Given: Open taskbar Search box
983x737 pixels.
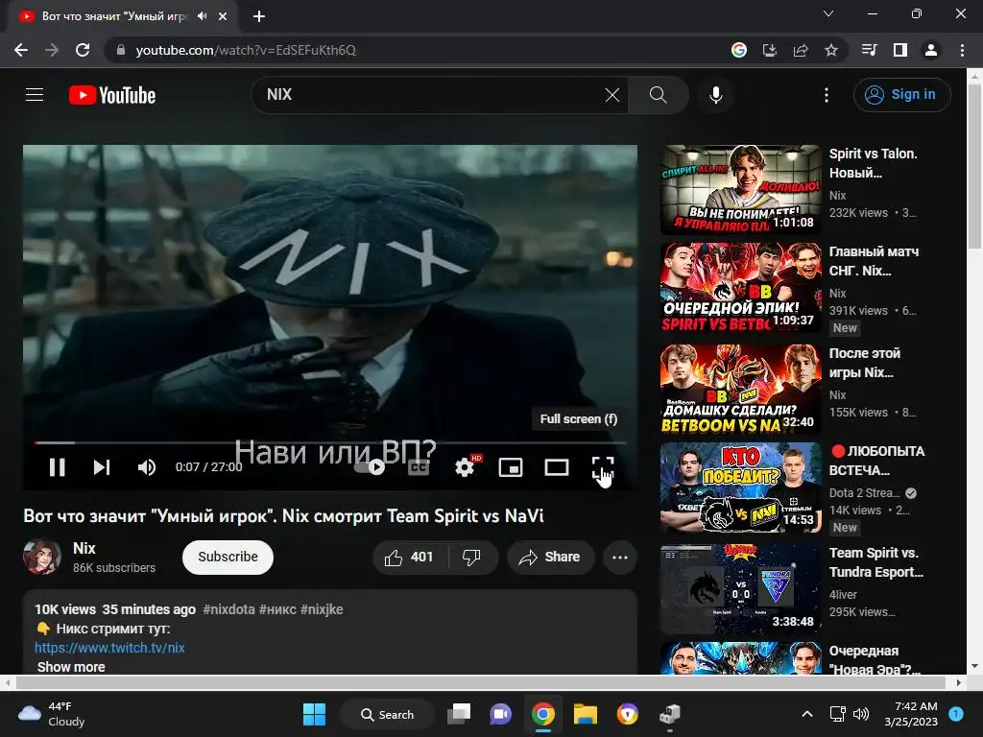Looking at the screenshot, I should point(387,714).
